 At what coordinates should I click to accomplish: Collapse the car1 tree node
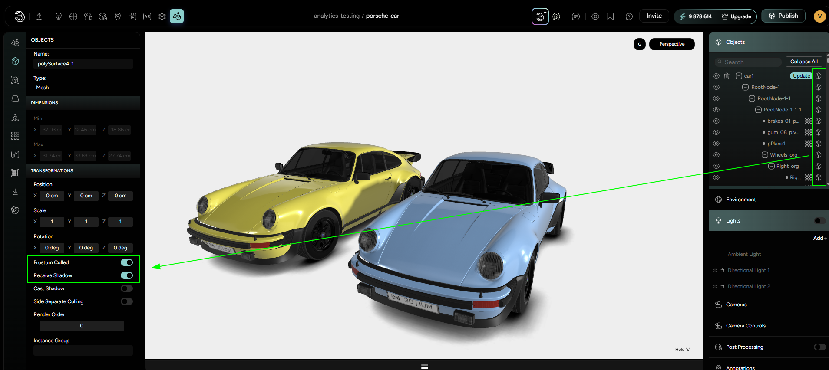[739, 76]
